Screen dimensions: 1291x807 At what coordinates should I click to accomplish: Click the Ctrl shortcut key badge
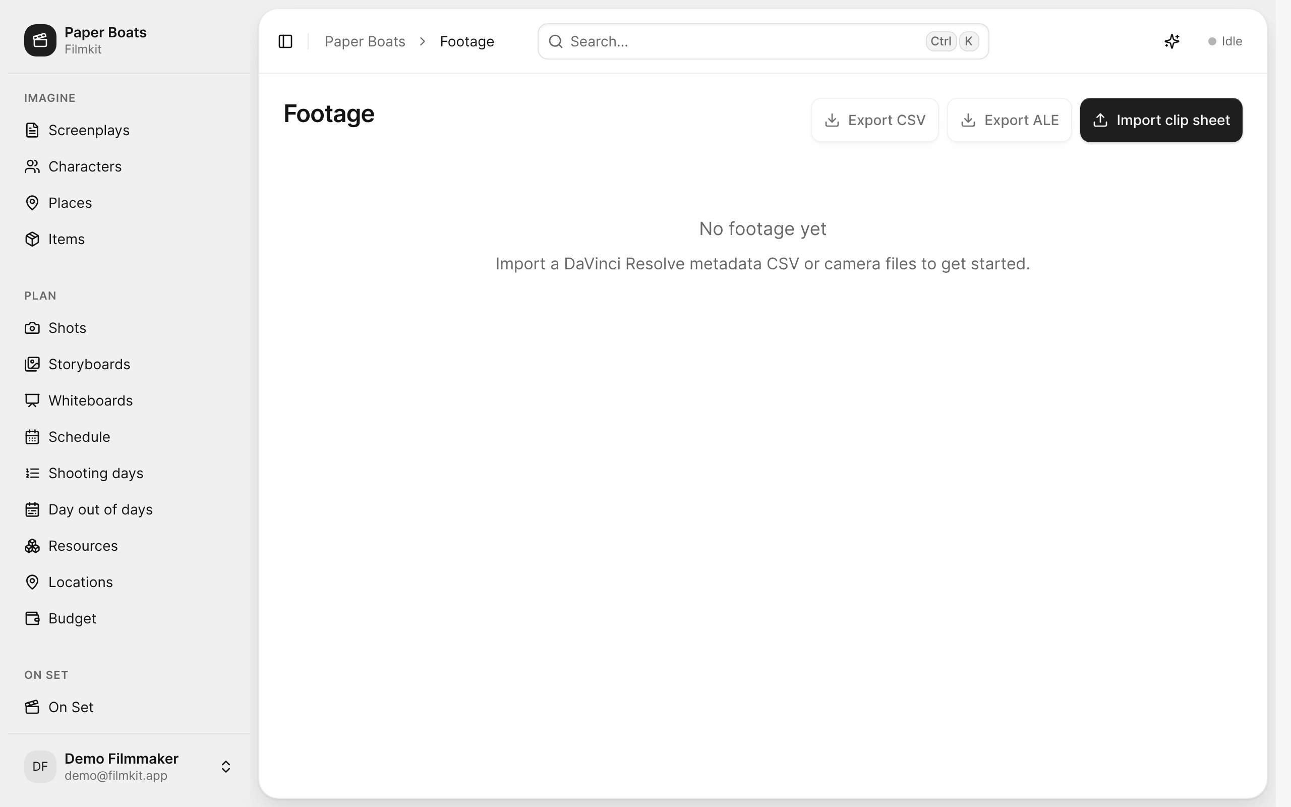pyautogui.click(x=941, y=41)
